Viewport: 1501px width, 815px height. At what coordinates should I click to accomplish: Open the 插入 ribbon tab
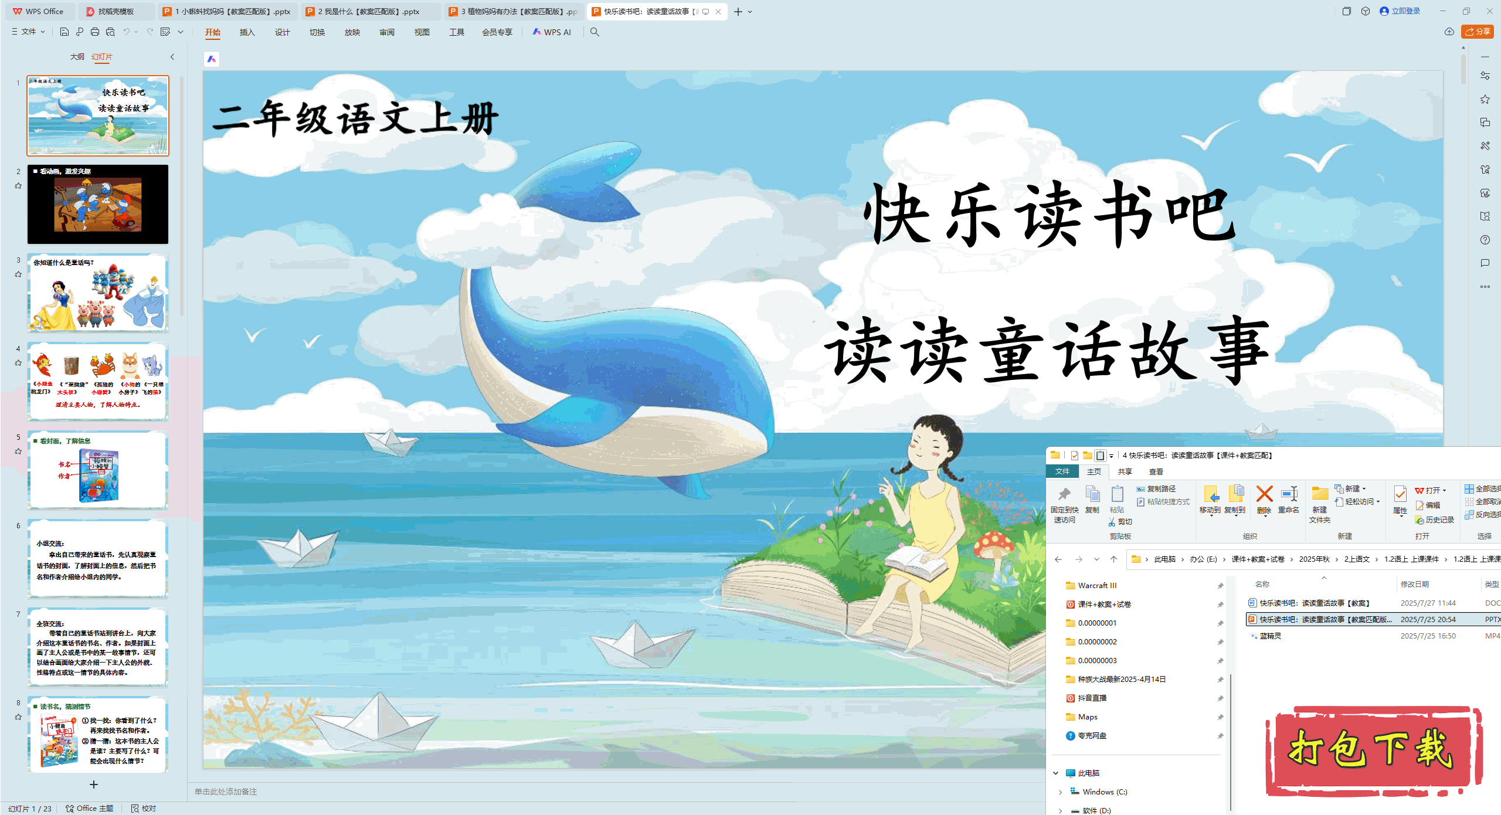point(247,32)
